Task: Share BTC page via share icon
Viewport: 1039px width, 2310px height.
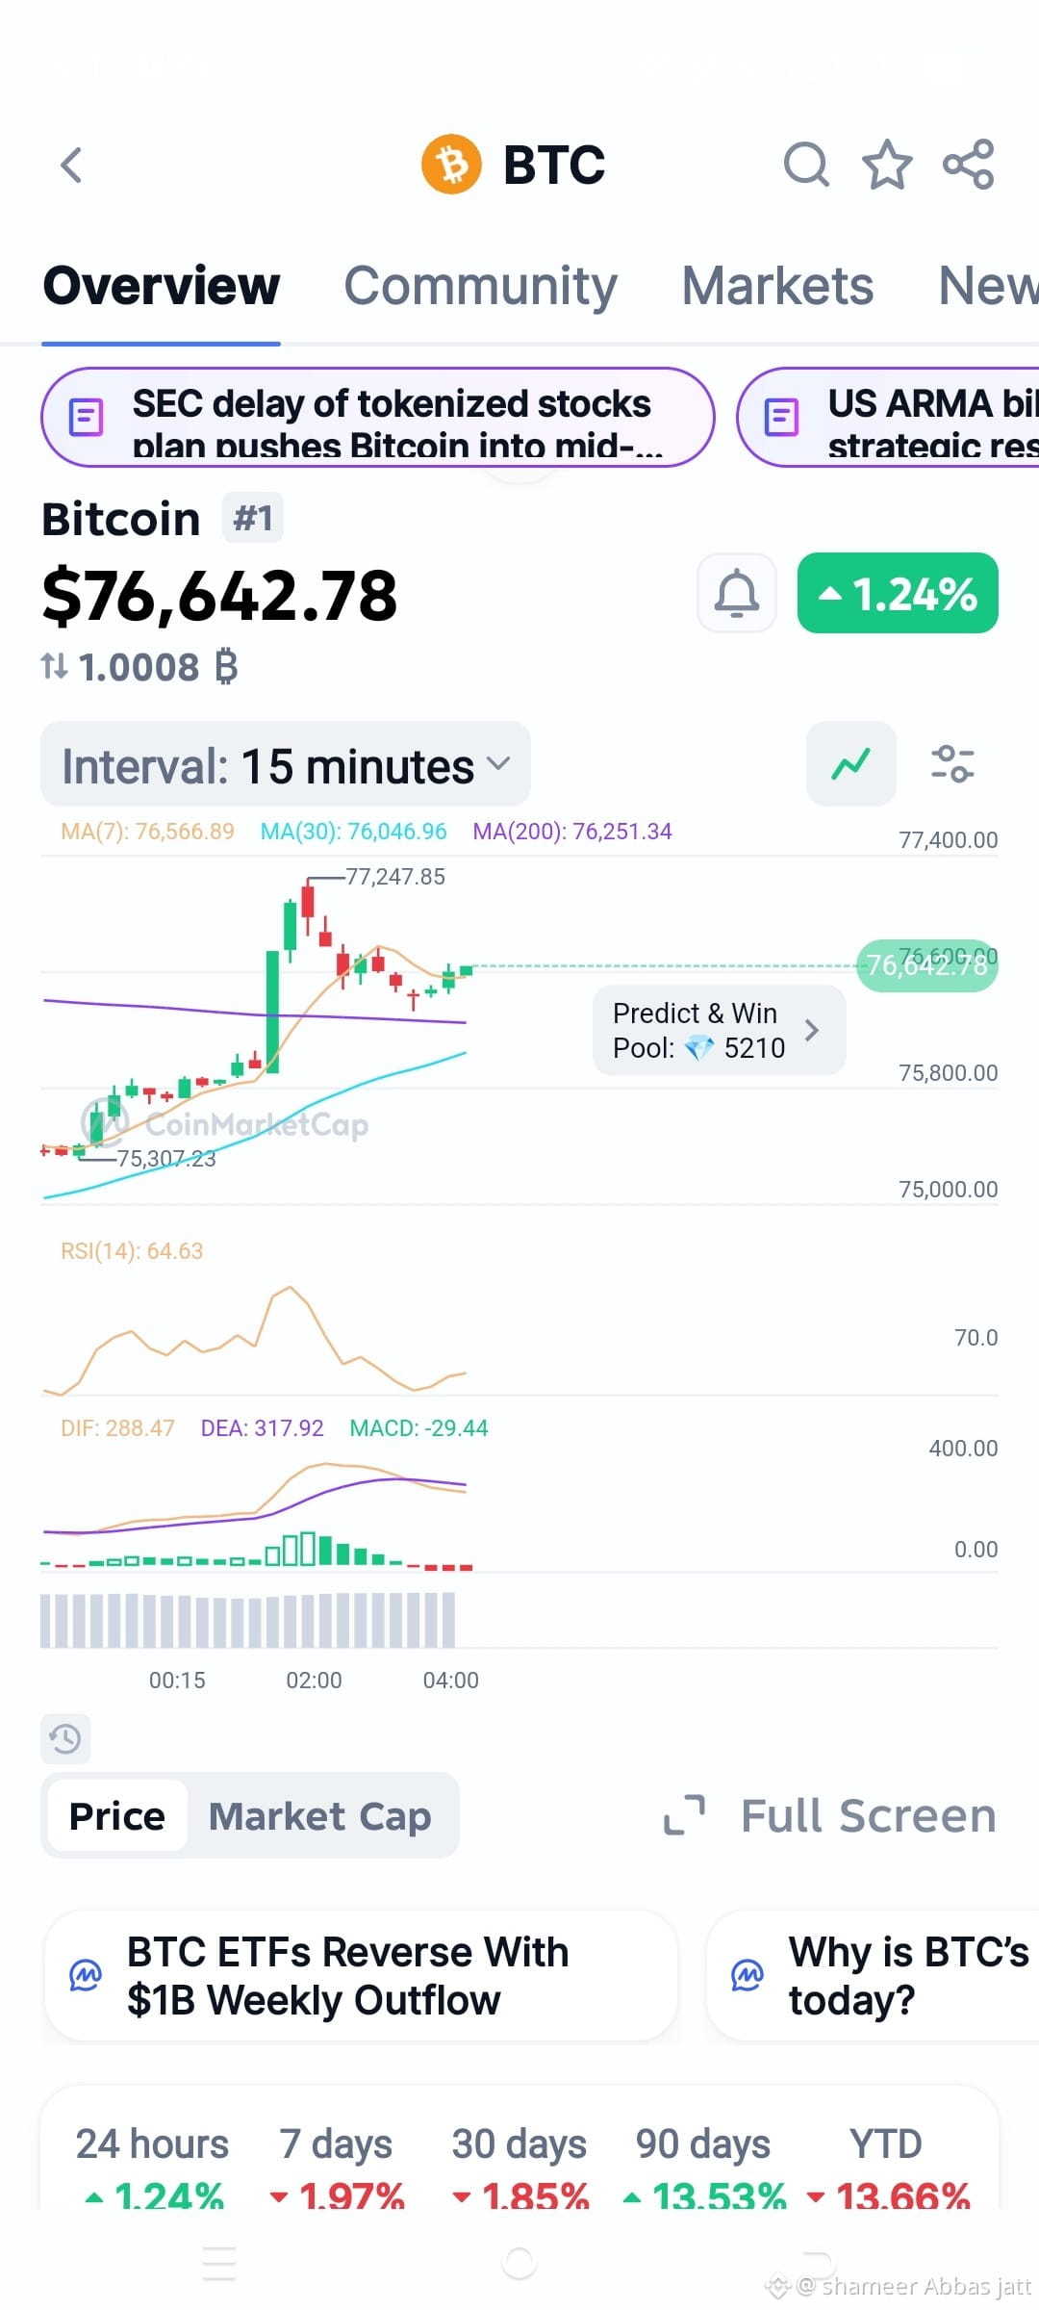Action: tap(968, 165)
